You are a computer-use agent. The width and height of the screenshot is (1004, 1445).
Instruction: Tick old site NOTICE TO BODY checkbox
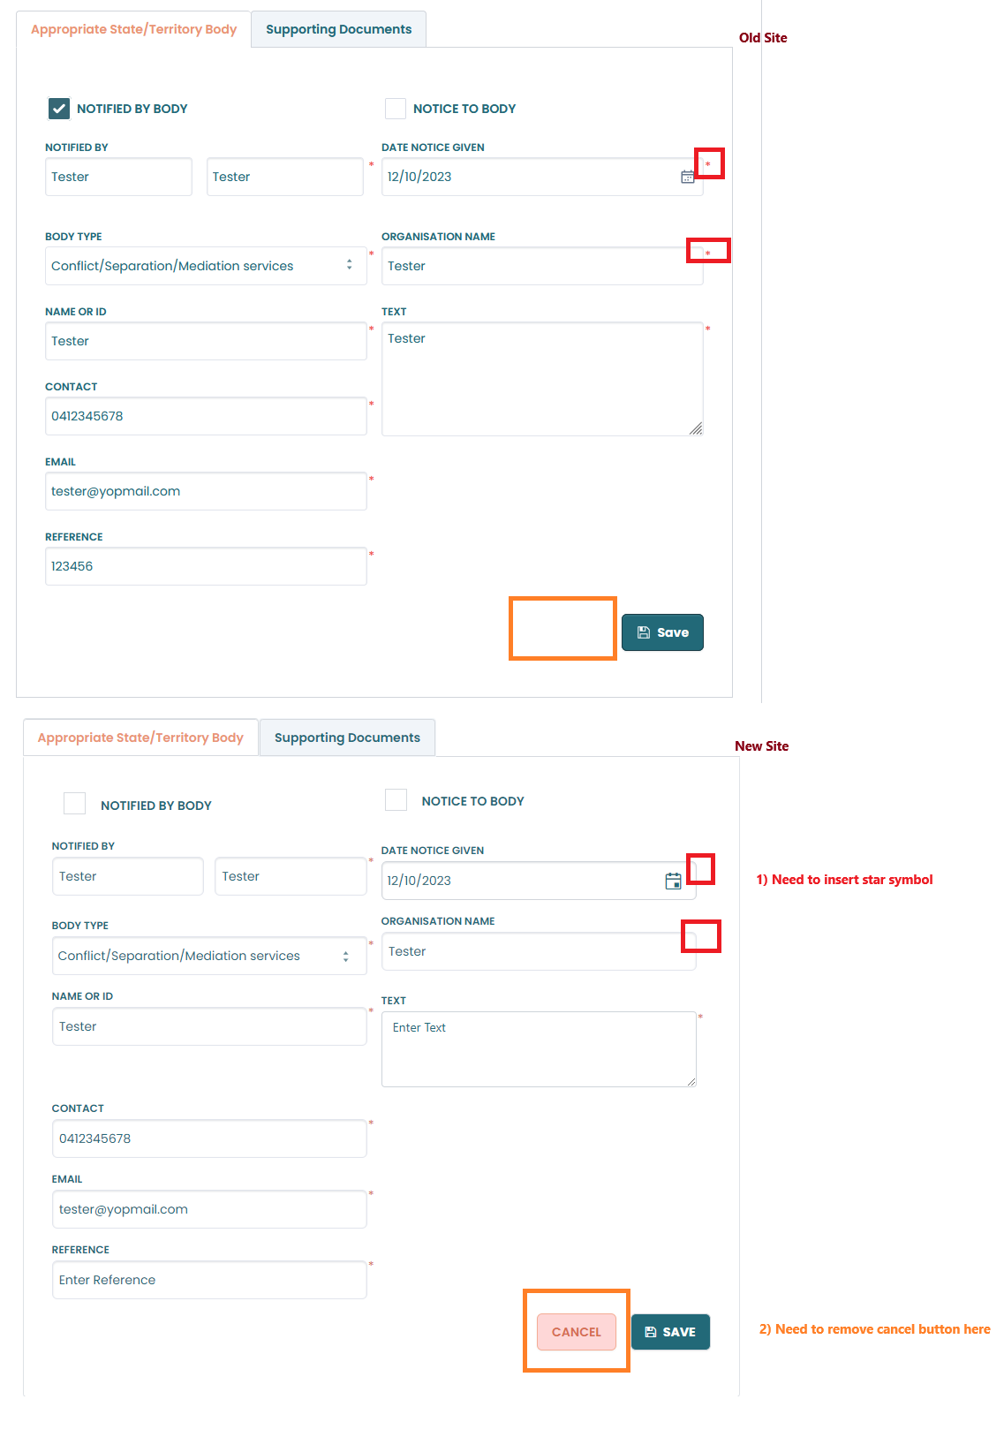[396, 109]
